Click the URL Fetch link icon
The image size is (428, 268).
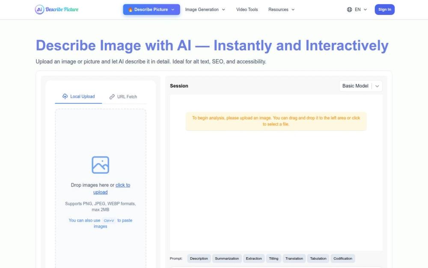point(112,96)
